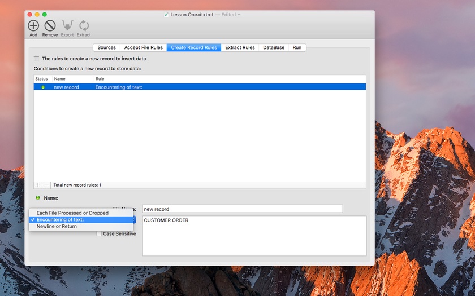The height and width of the screenshot is (296, 475).
Task: Click the document icon in title bar
Action: point(166,15)
